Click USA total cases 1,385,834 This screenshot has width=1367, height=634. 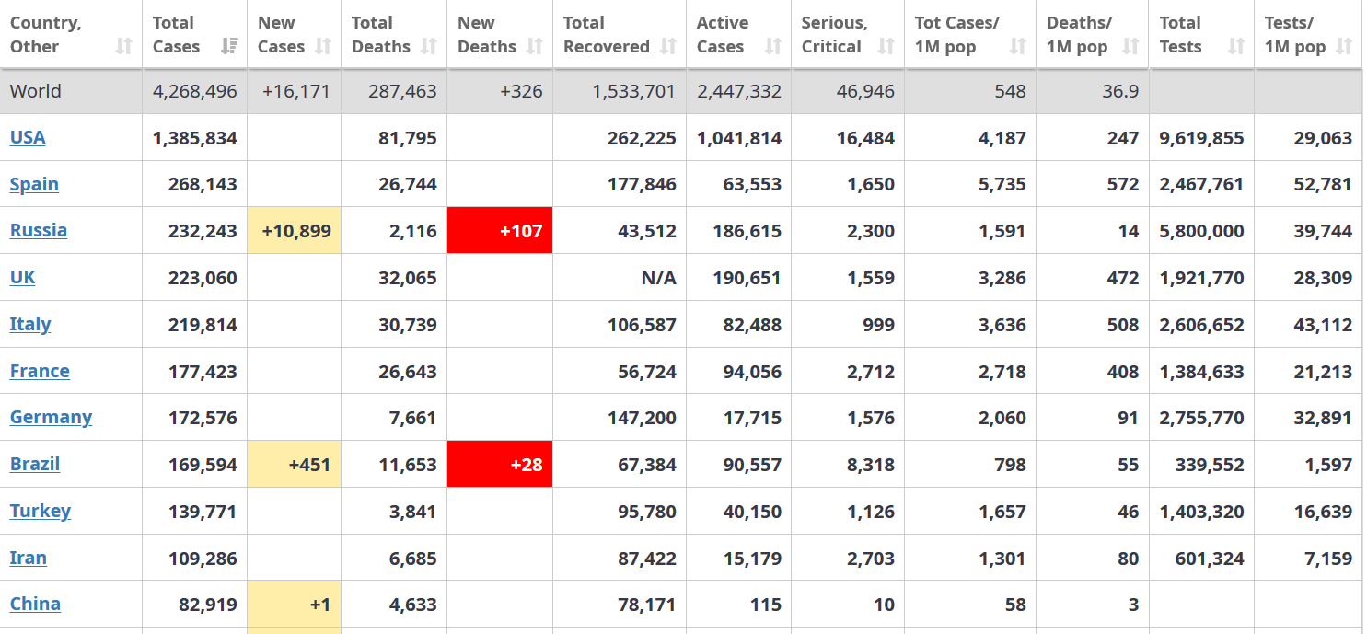194,138
